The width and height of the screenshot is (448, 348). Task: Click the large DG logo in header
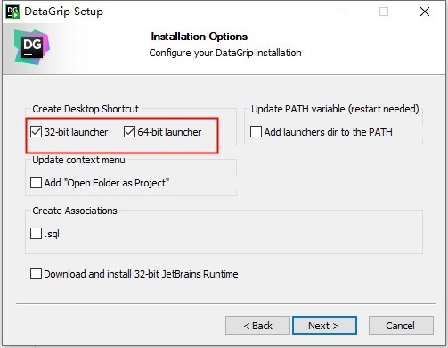pos(32,47)
